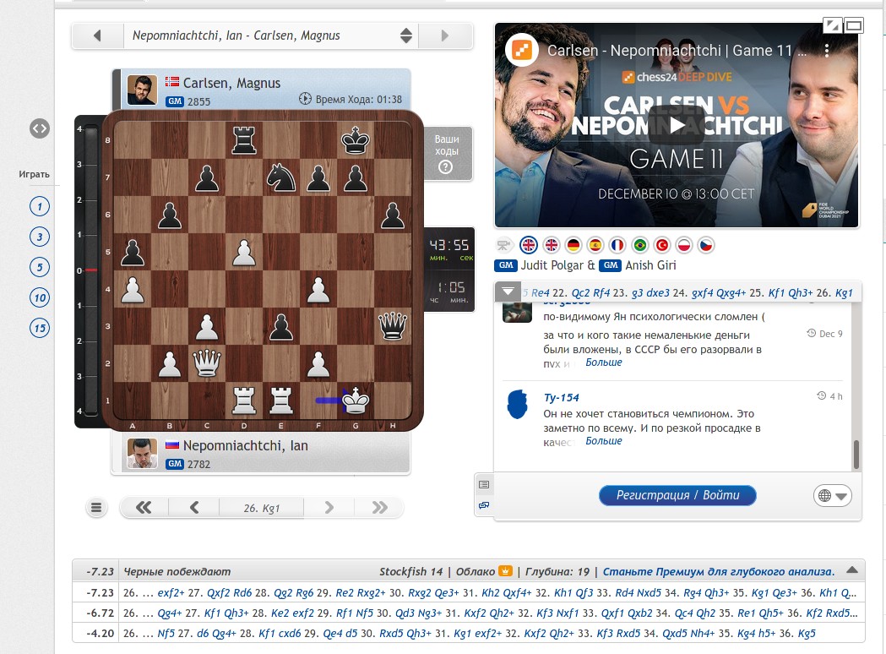Open Judit Polgar's profile link
This screenshot has width=886, height=654.
click(x=552, y=265)
